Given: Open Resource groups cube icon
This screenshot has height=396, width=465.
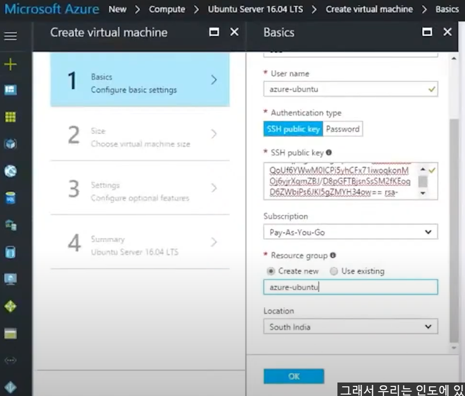Looking at the screenshot, I should 11,144.
